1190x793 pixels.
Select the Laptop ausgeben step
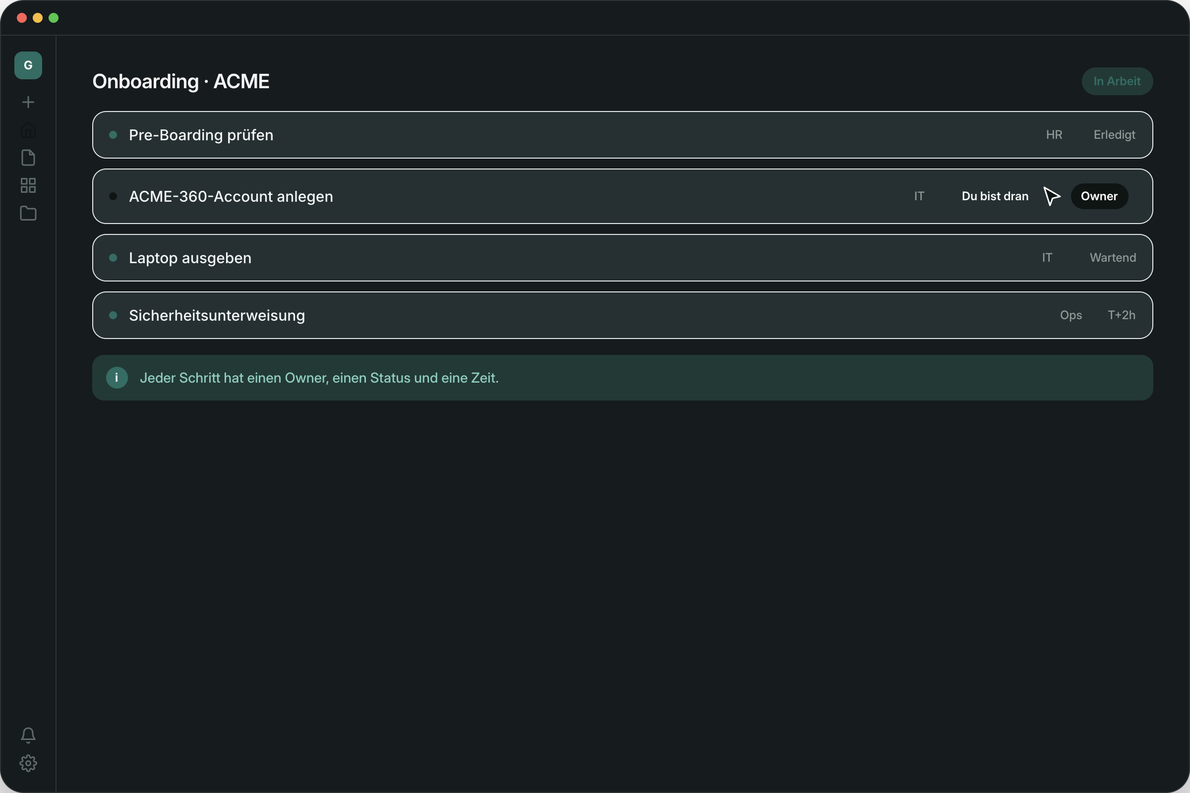(x=622, y=258)
